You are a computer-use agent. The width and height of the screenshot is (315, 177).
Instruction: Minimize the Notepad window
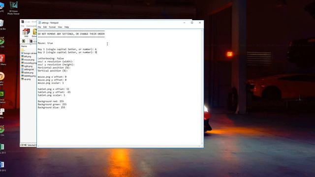tap(184, 23)
